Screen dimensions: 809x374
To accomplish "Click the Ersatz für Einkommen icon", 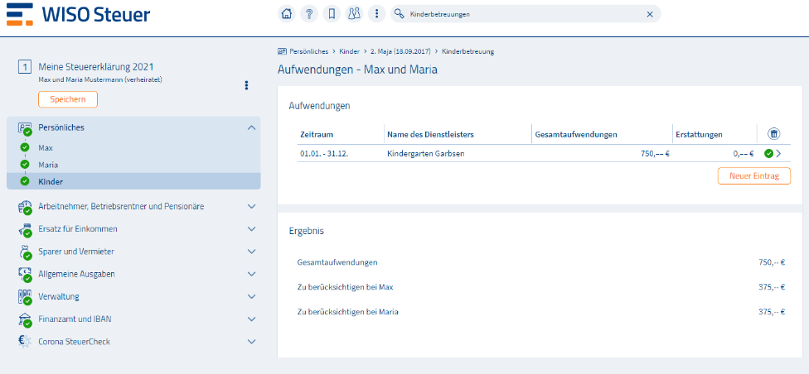I will [x=25, y=230].
